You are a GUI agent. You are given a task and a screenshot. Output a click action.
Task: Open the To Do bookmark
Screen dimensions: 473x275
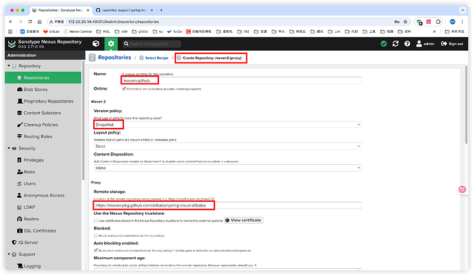pyautogui.click(x=174, y=31)
